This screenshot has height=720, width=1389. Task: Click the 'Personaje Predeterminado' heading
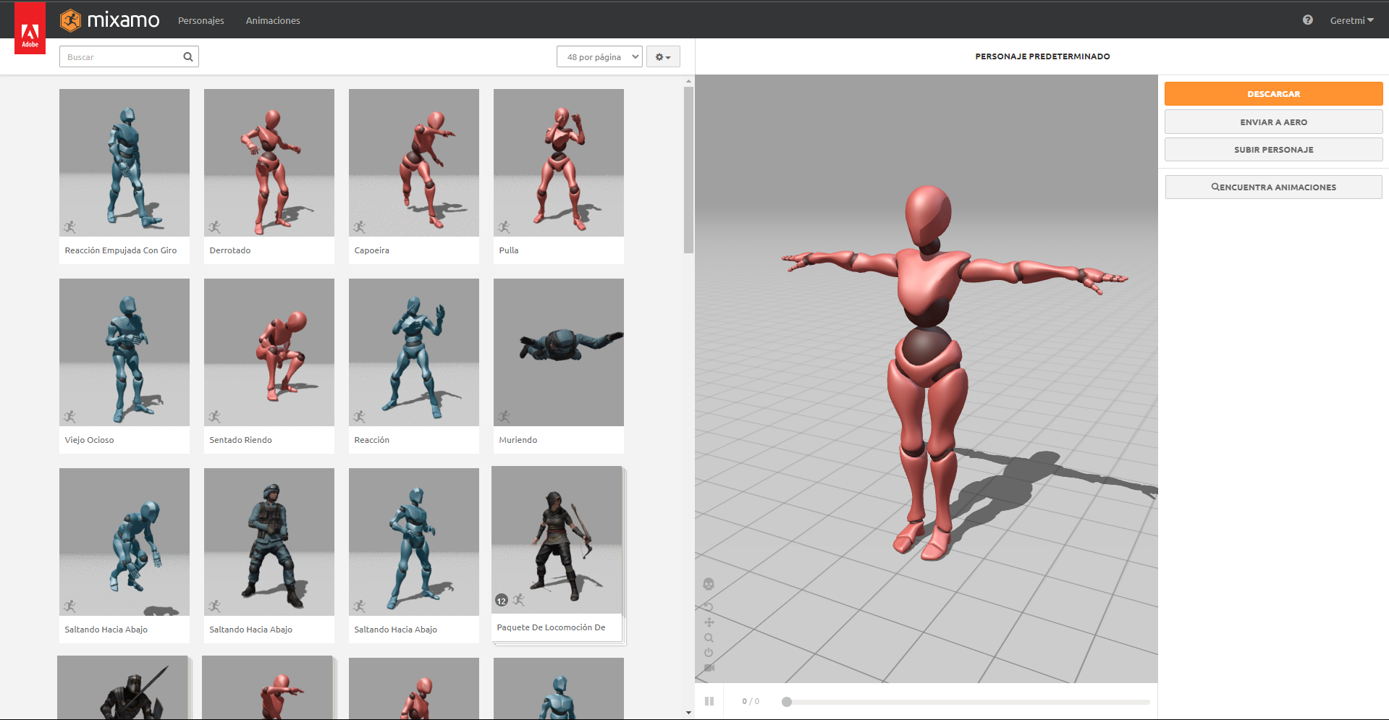(x=1042, y=56)
